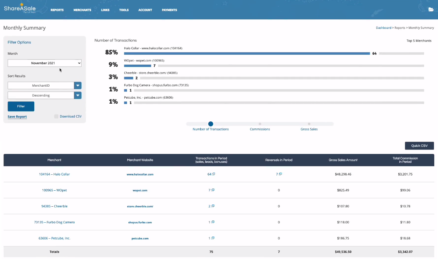Open the popup icon in the Furbo Dog Camera row

click(213, 222)
